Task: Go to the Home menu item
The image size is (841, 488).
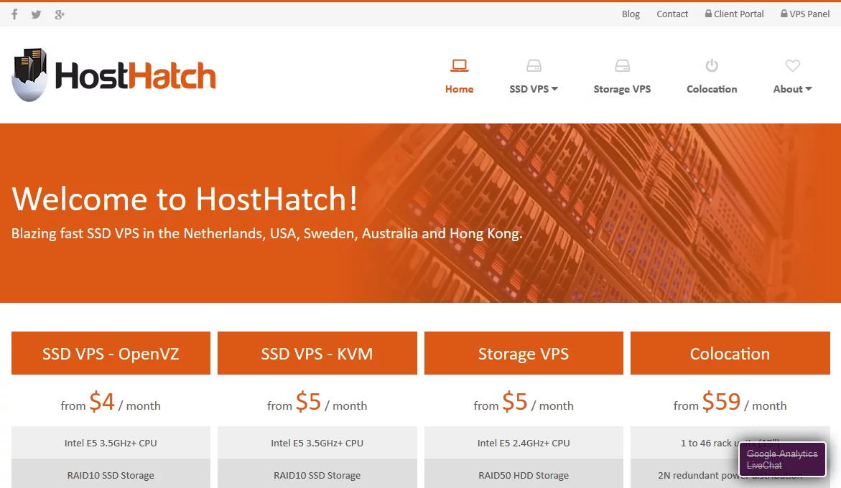Action: 459,89
